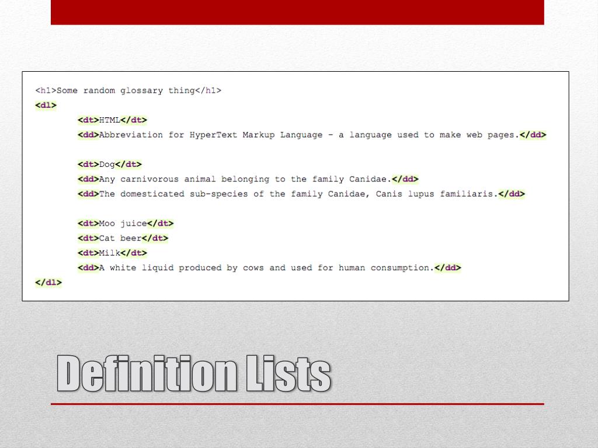Click the closing </dl> tag
This screenshot has width=598, height=448.
pyautogui.click(x=48, y=283)
